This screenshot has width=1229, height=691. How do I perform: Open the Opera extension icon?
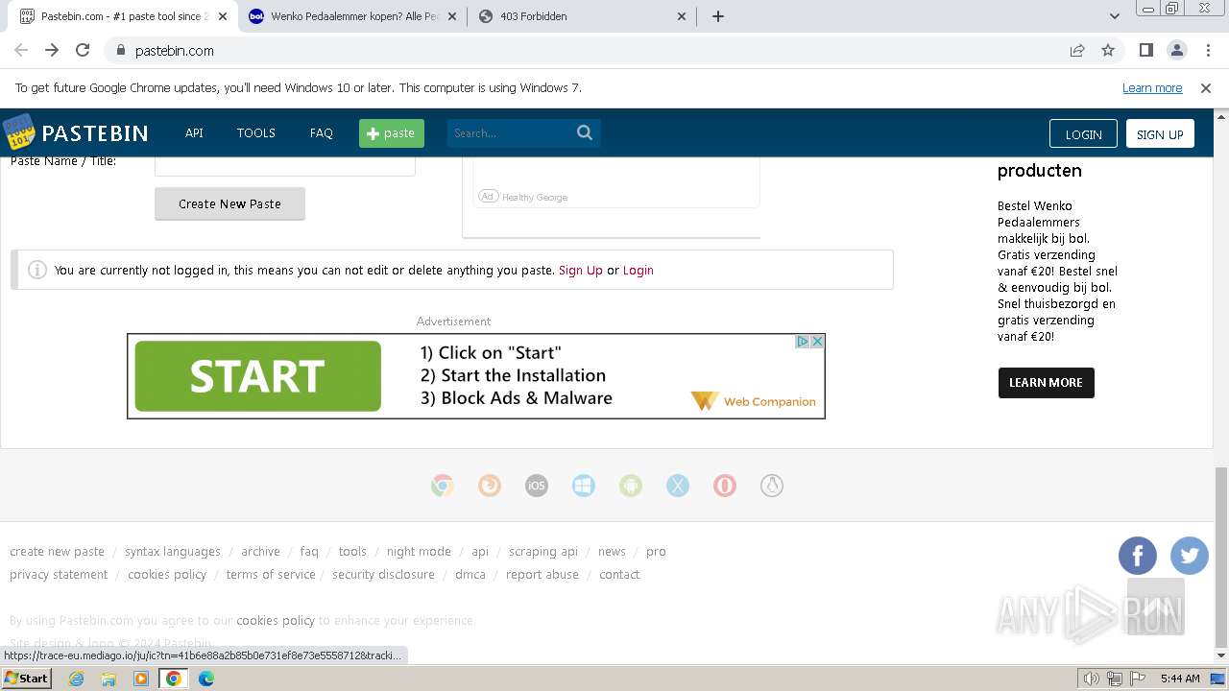click(x=725, y=486)
